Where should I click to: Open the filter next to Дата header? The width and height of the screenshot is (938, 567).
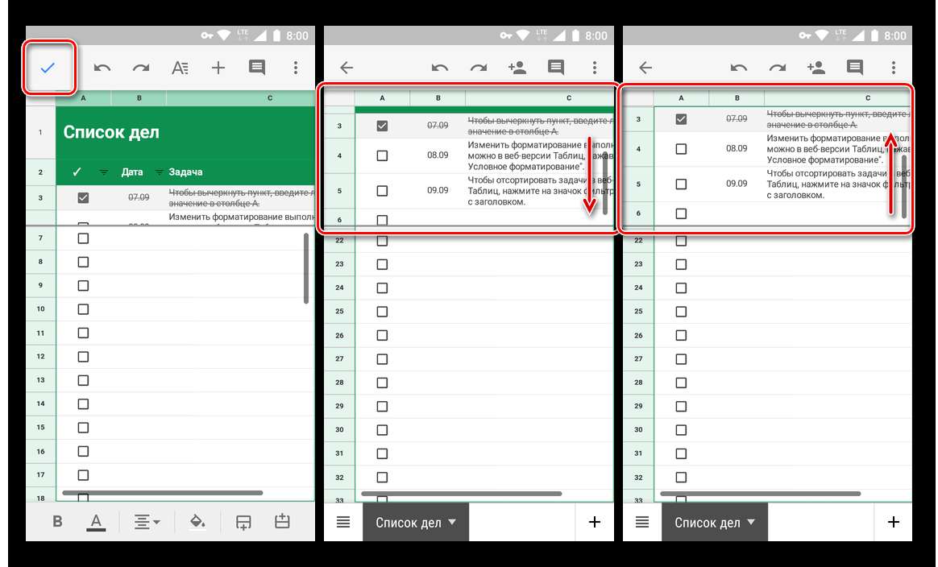[x=159, y=172]
